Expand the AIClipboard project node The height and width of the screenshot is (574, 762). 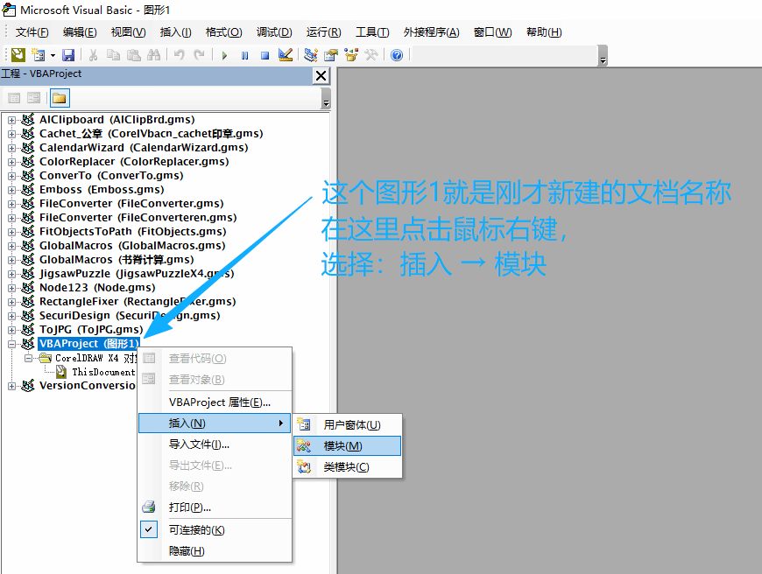point(12,120)
